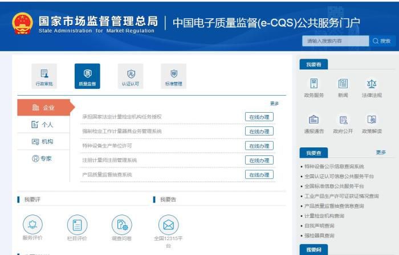Click 在线办理 for 注册计量师注册管理系统
399x255 pixels.
259,161
